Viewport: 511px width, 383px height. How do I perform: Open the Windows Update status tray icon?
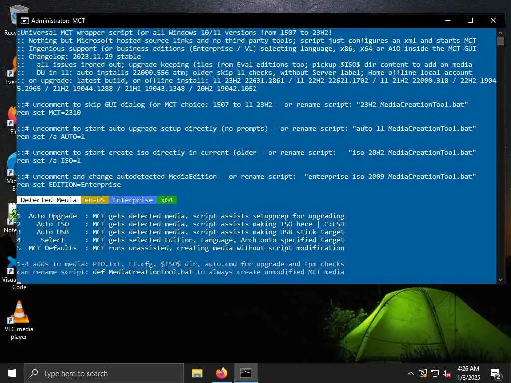click(423, 373)
